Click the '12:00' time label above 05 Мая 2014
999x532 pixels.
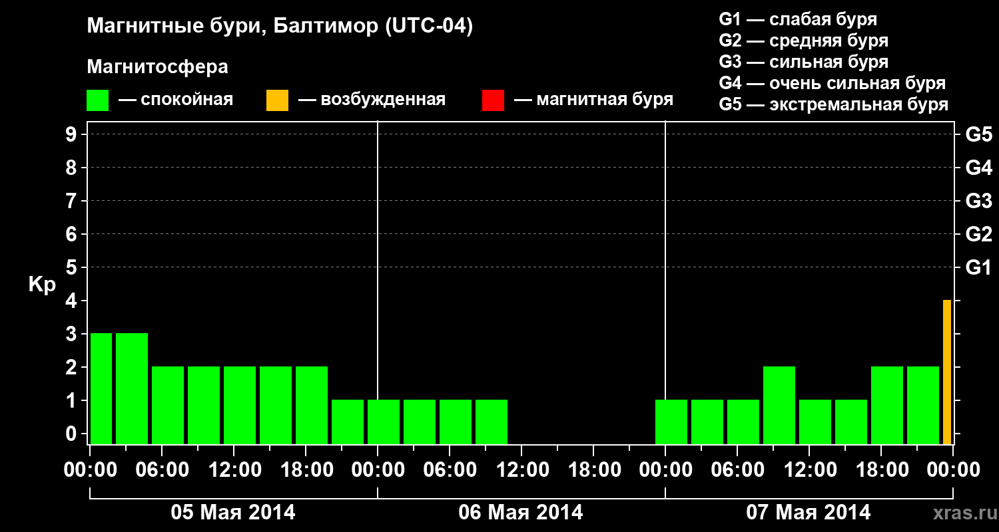point(234,469)
